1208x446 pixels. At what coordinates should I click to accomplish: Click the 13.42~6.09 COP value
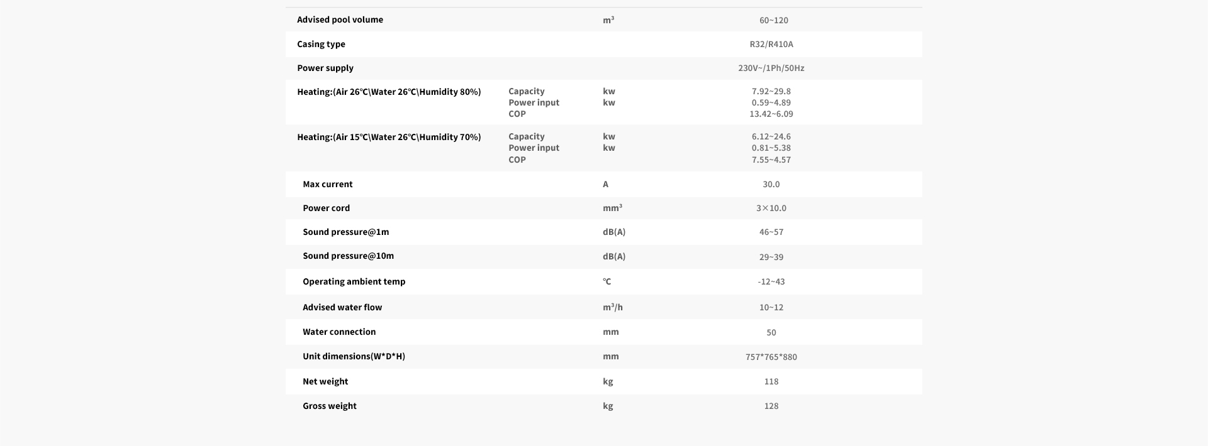click(x=771, y=114)
